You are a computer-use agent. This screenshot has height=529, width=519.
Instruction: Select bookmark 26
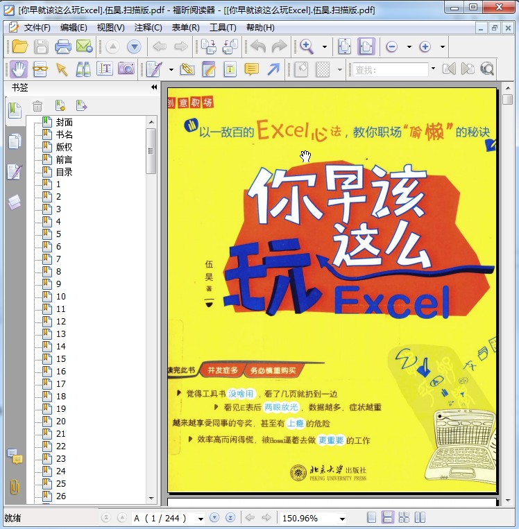pyautogui.click(x=61, y=496)
